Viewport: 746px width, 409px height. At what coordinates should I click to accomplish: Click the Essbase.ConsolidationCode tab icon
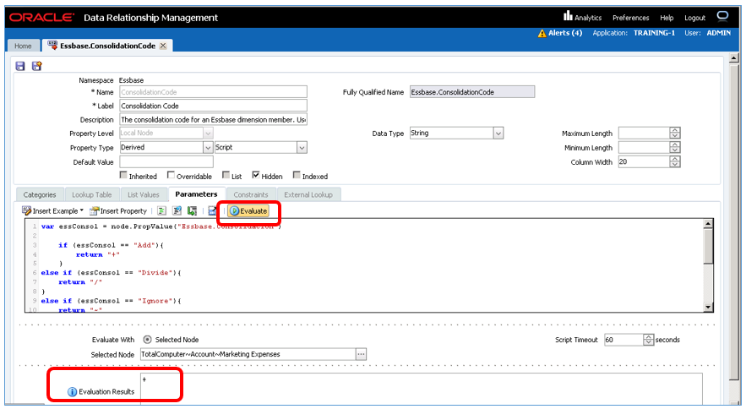click(x=52, y=46)
